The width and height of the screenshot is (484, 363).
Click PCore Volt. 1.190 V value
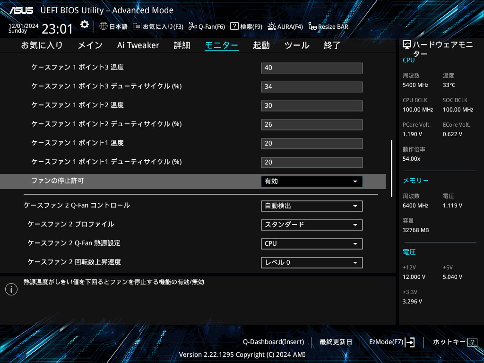click(x=412, y=134)
